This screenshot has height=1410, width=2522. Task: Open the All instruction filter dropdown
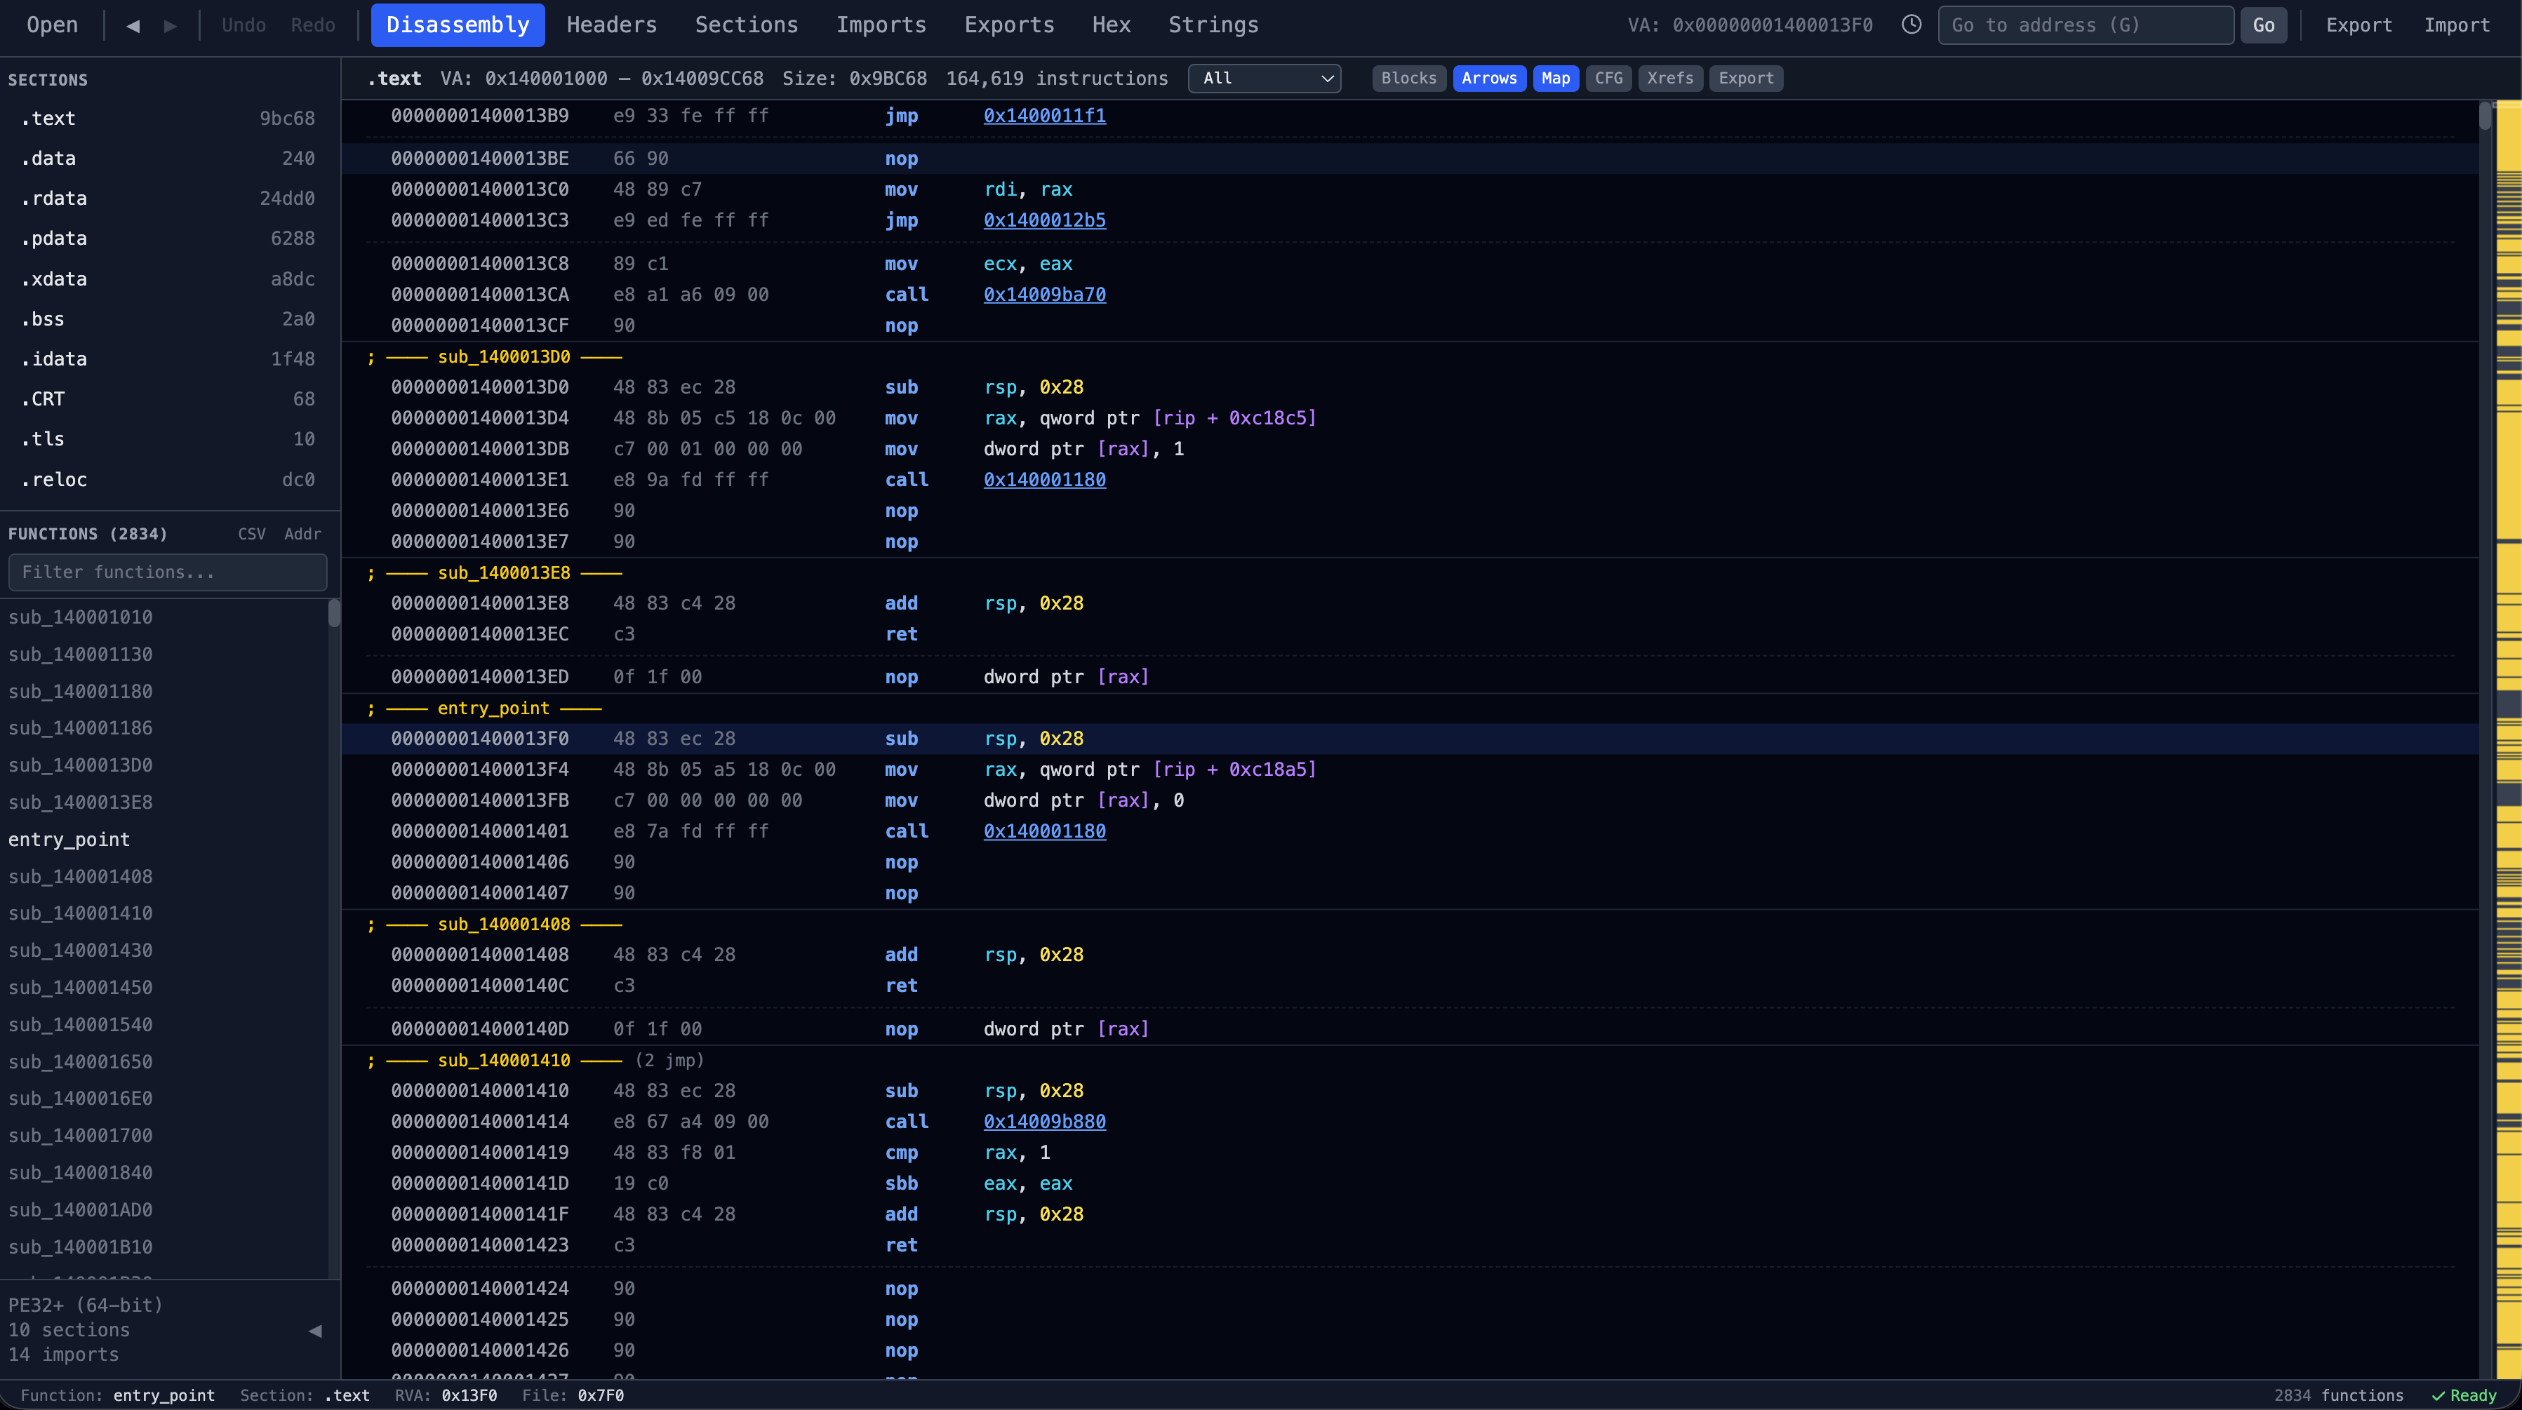[1264, 79]
